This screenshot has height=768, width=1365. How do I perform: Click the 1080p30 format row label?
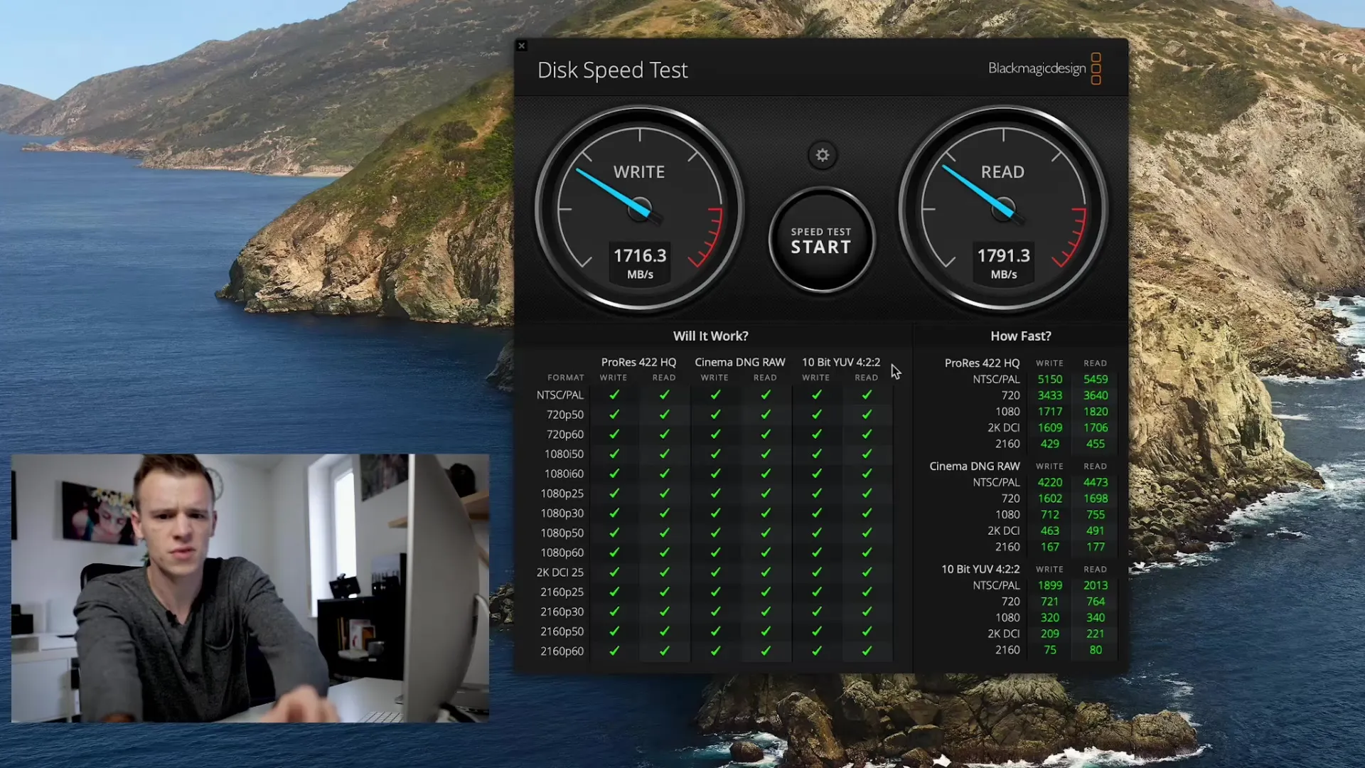tap(562, 513)
